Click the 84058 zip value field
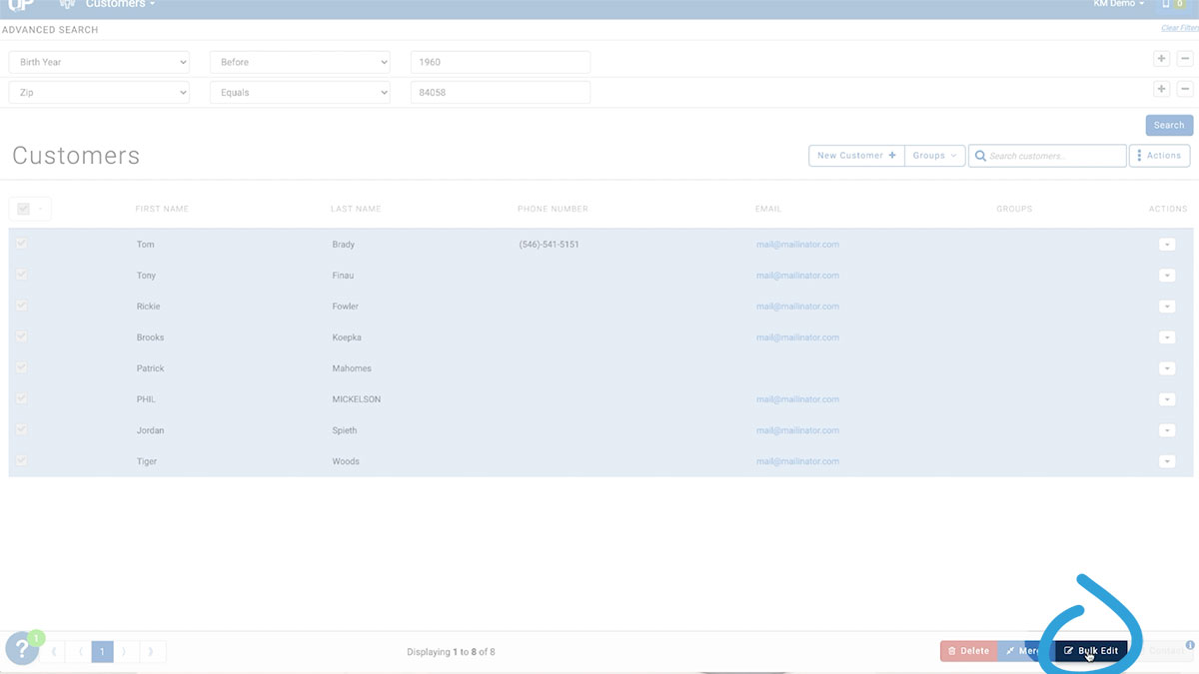 point(501,92)
